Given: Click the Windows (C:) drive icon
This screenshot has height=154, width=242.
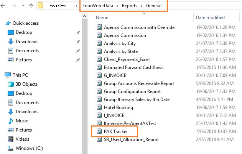Looking at the screenshot, I should [10, 148].
